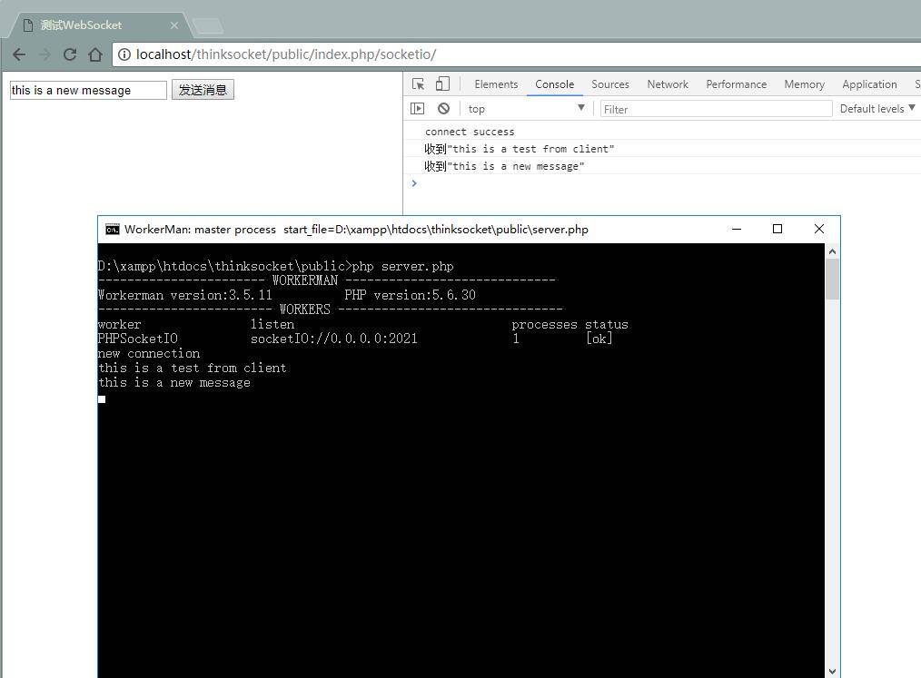This screenshot has height=678, width=921.
Task: Toggle DevTools device toolbar icon
Action: tap(442, 84)
